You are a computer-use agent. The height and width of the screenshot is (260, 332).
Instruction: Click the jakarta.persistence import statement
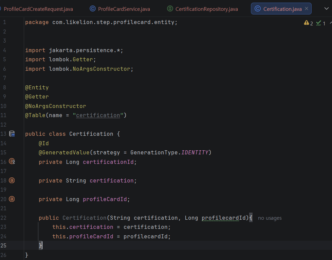pyautogui.click(x=74, y=50)
